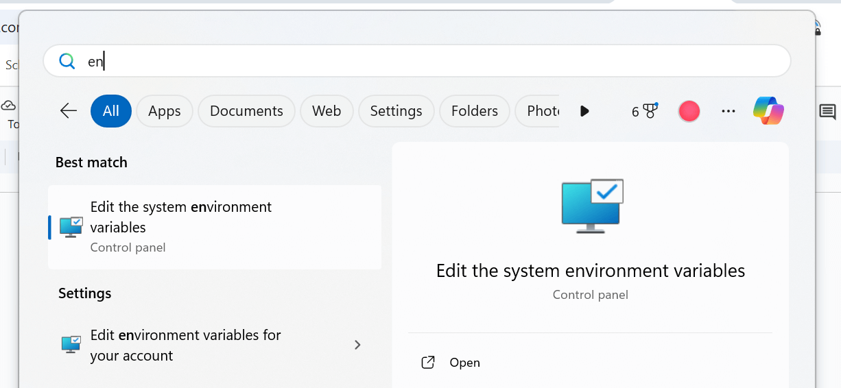Open Edit the system environment variables result
This screenshot has height=388, width=841.
tap(215, 227)
